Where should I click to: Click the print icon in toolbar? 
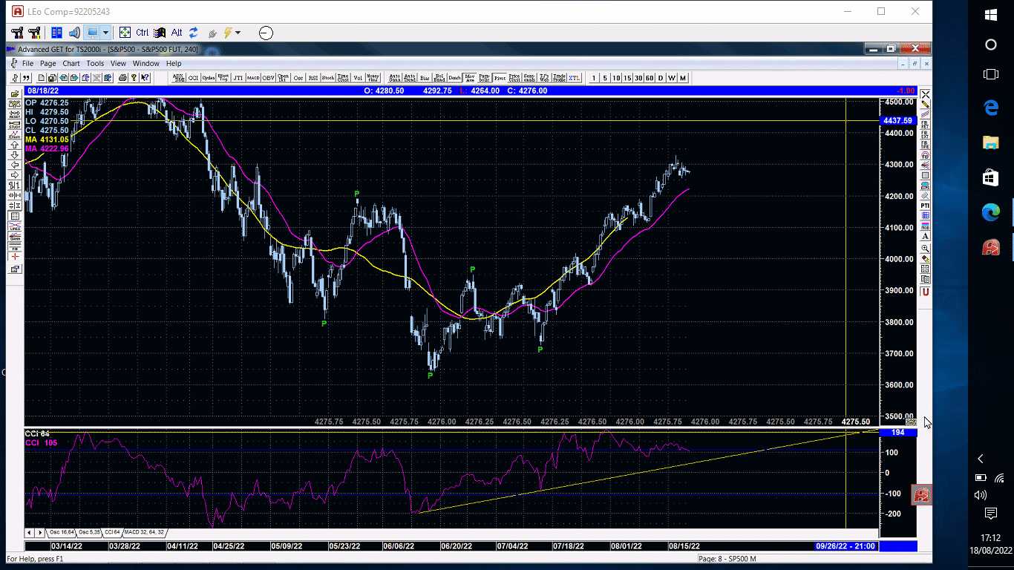[x=122, y=77]
